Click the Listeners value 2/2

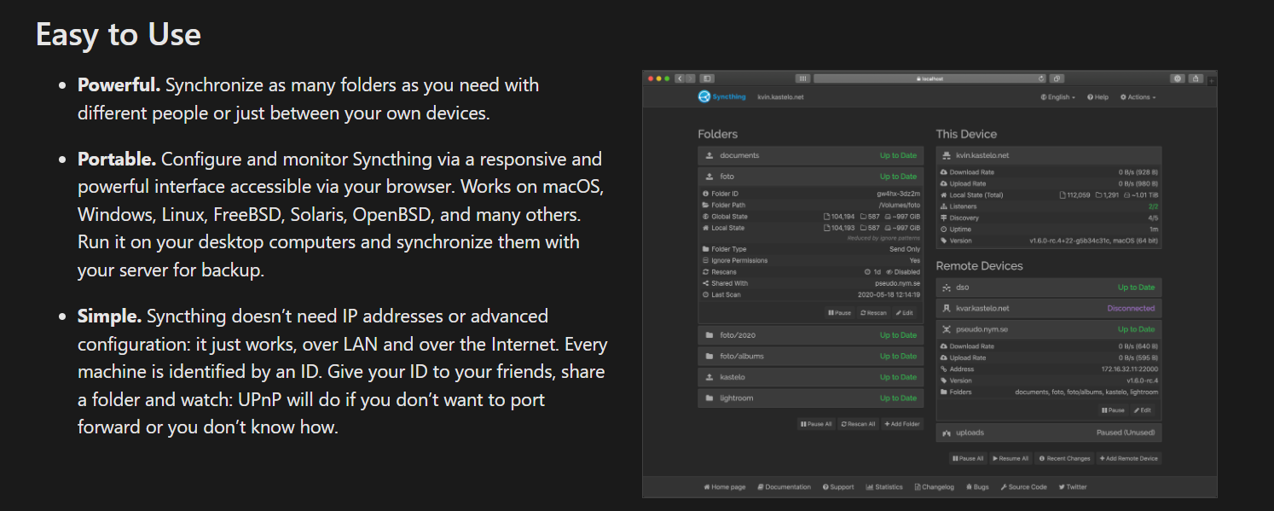click(x=1153, y=206)
